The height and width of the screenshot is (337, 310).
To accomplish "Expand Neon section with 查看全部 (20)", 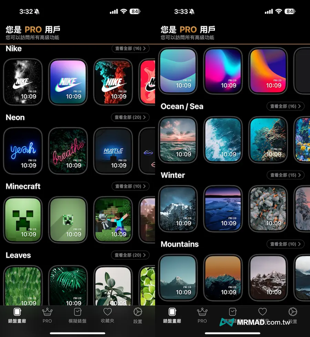I will (x=130, y=118).
